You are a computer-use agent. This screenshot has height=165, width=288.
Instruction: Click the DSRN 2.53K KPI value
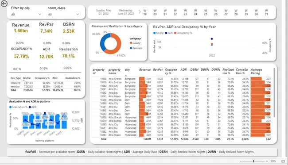69,31
